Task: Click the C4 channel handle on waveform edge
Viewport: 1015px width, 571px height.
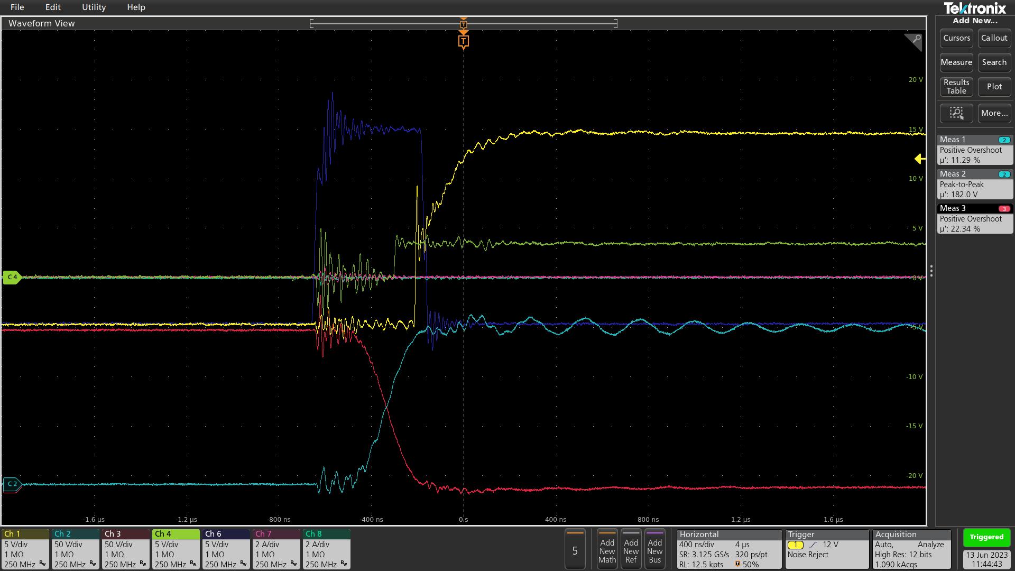Action: pos(12,277)
